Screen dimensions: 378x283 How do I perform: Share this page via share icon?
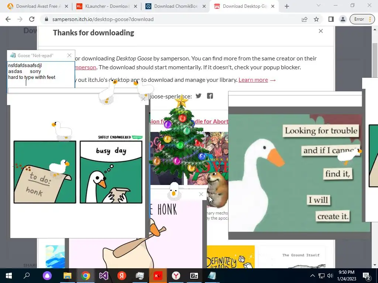pyautogui.click(x=305, y=19)
